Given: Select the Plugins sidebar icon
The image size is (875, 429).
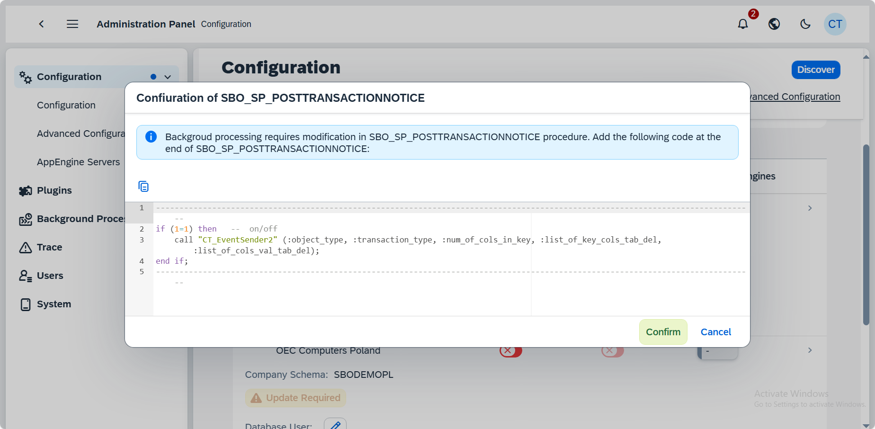Looking at the screenshot, I should point(25,190).
